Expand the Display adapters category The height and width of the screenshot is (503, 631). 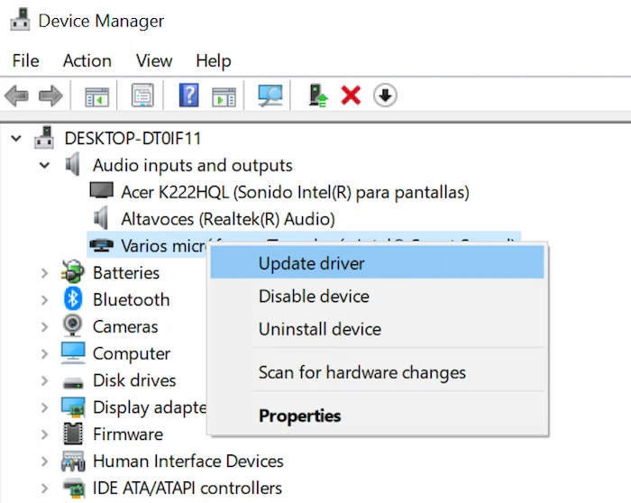pos(45,407)
